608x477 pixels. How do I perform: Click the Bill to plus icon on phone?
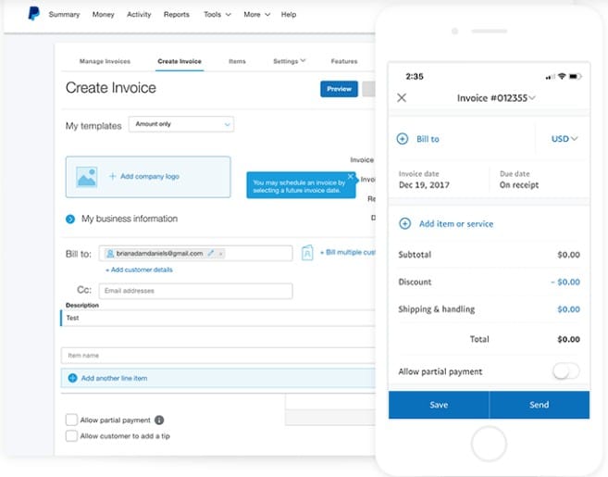[x=403, y=139]
